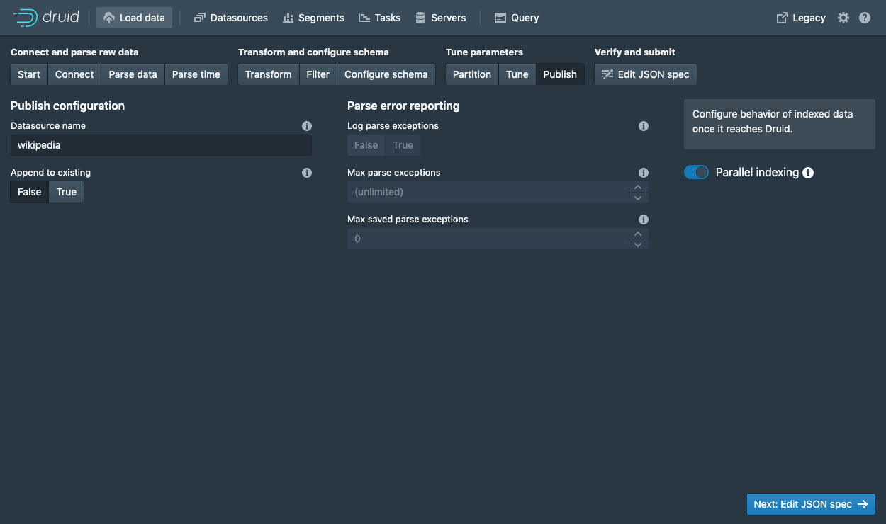The image size is (886, 524).
Task: Click the Datasource name input field
Action: [161, 145]
